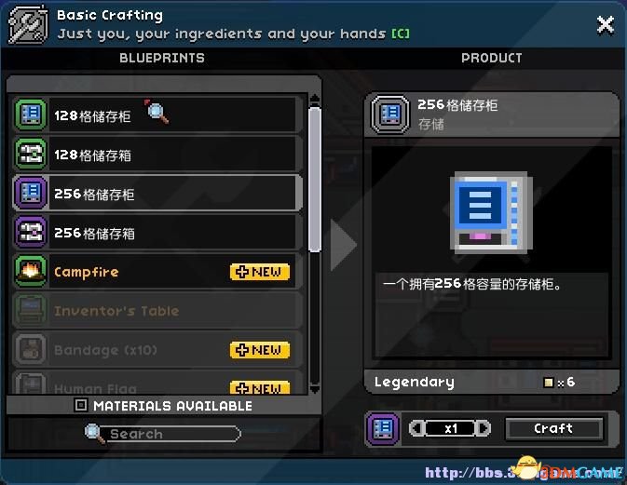Click the 128格储存箱 chest icon

point(31,155)
